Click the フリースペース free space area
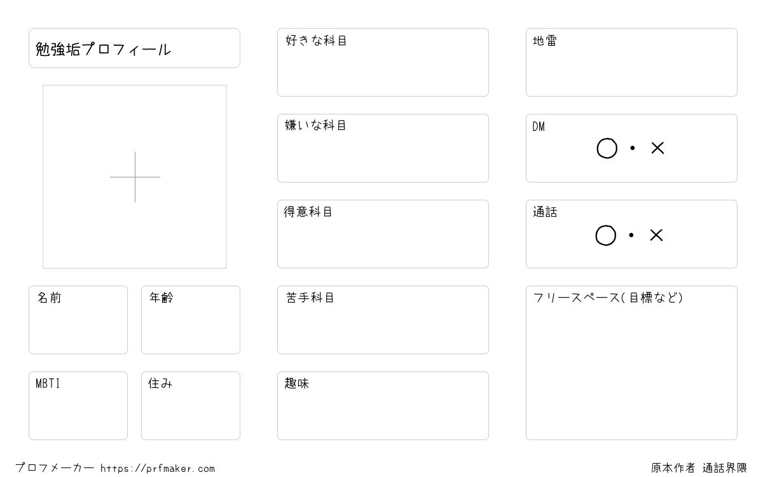 [x=631, y=363]
